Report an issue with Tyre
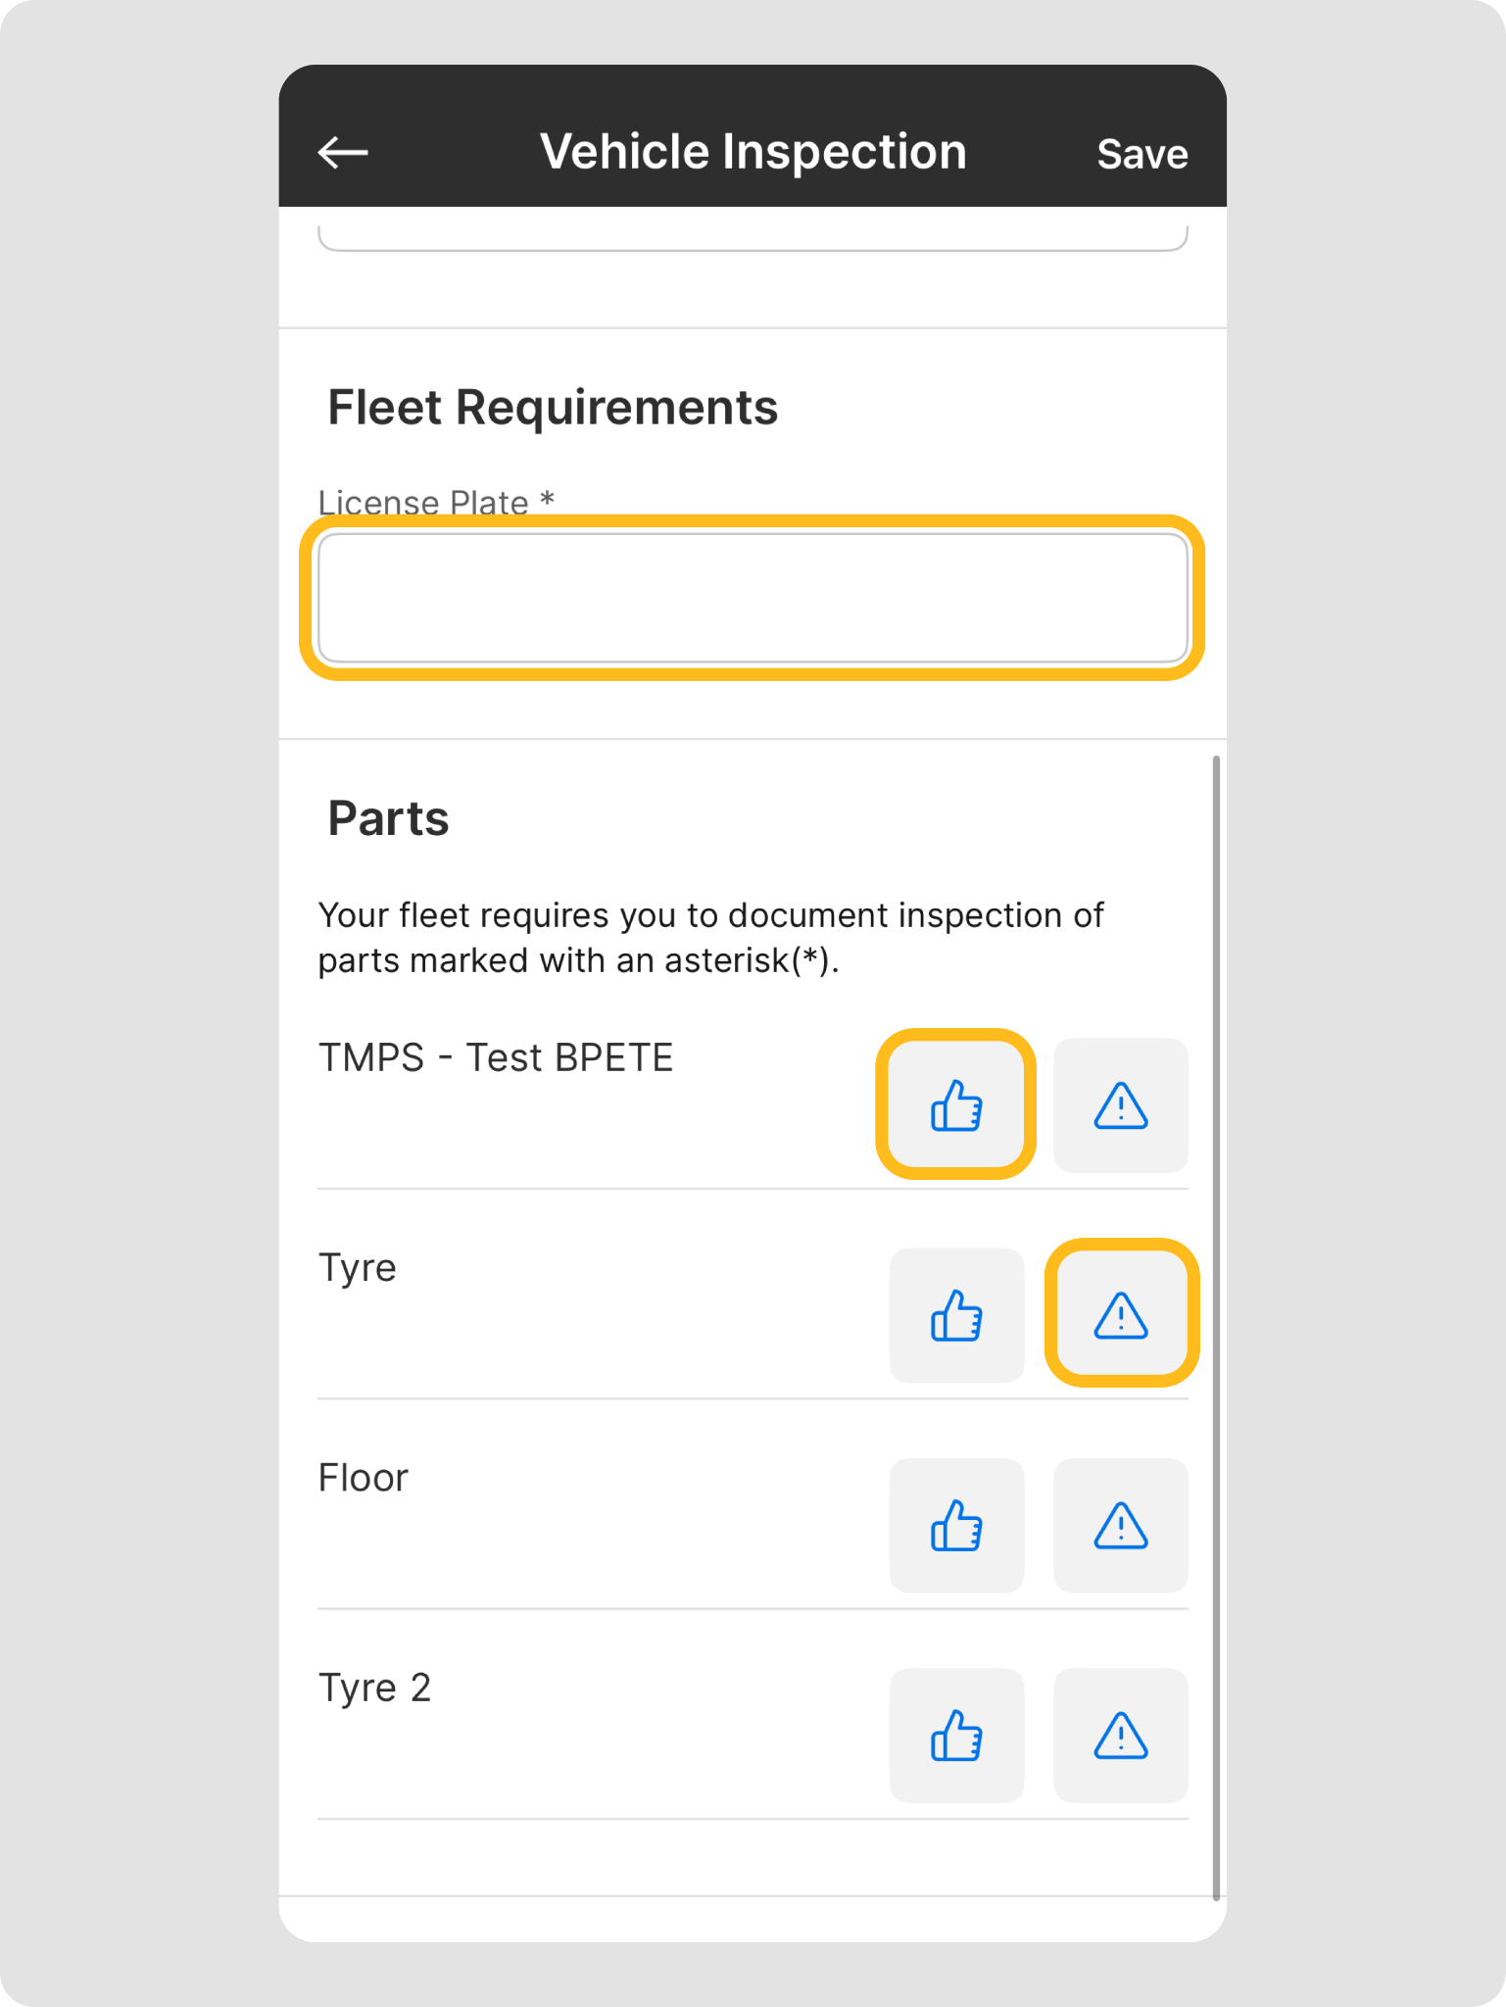 (x=1120, y=1314)
